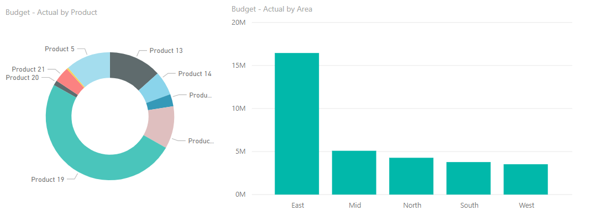The image size is (603, 216).
Task: Select the coral Product 21 slice
Action: (70, 82)
